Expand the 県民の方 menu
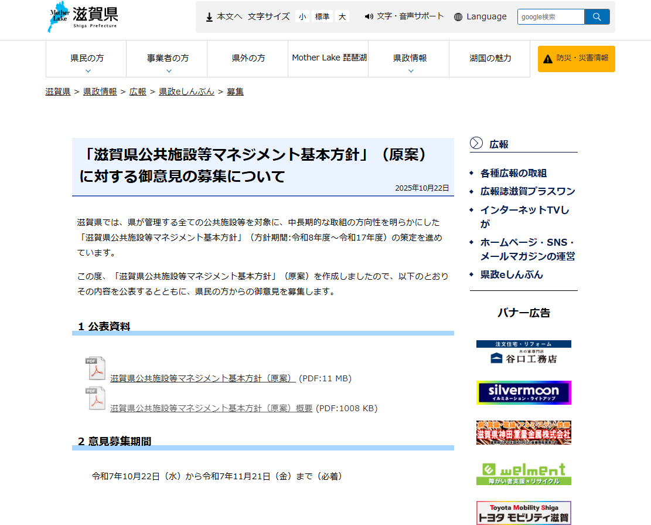 click(x=87, y=59)
